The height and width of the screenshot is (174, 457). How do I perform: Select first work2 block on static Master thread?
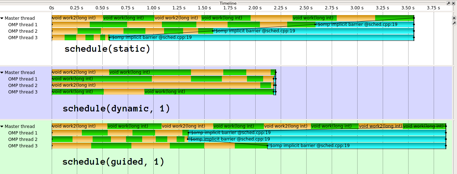[x=78, y=18]
